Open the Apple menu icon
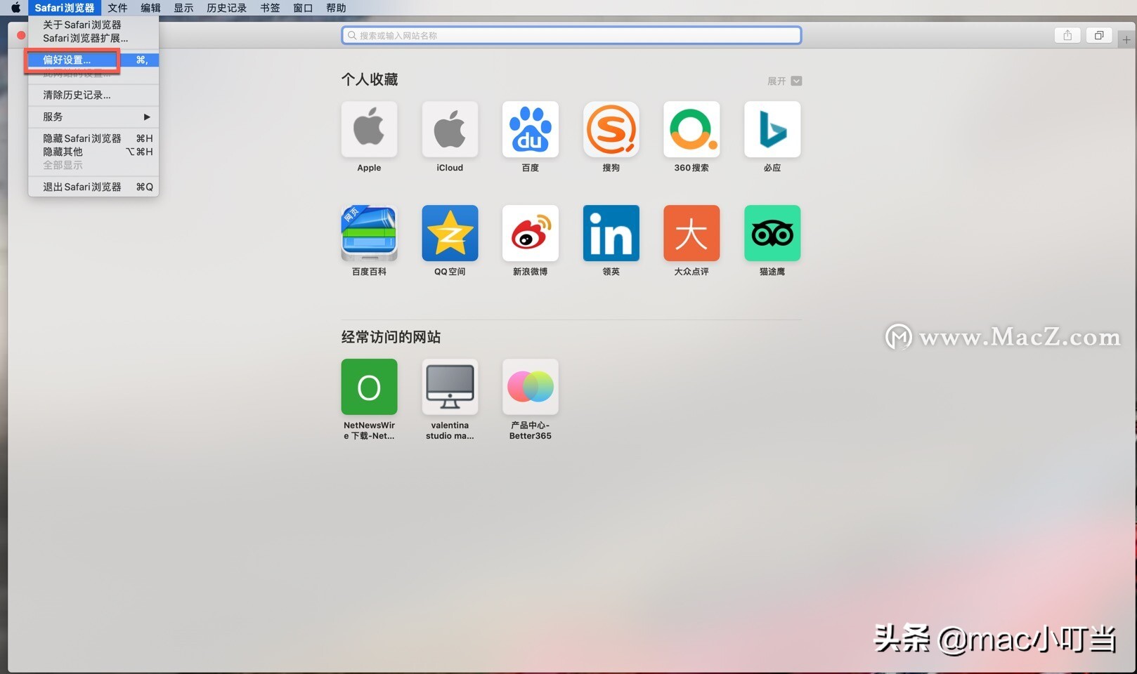Image resolution: width=1137 pixels, height=674 pixels. (15, 8)
